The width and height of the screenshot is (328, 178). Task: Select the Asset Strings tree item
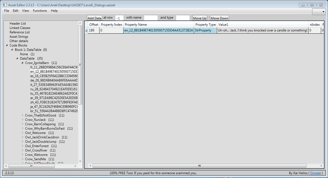tap(19, 37)
